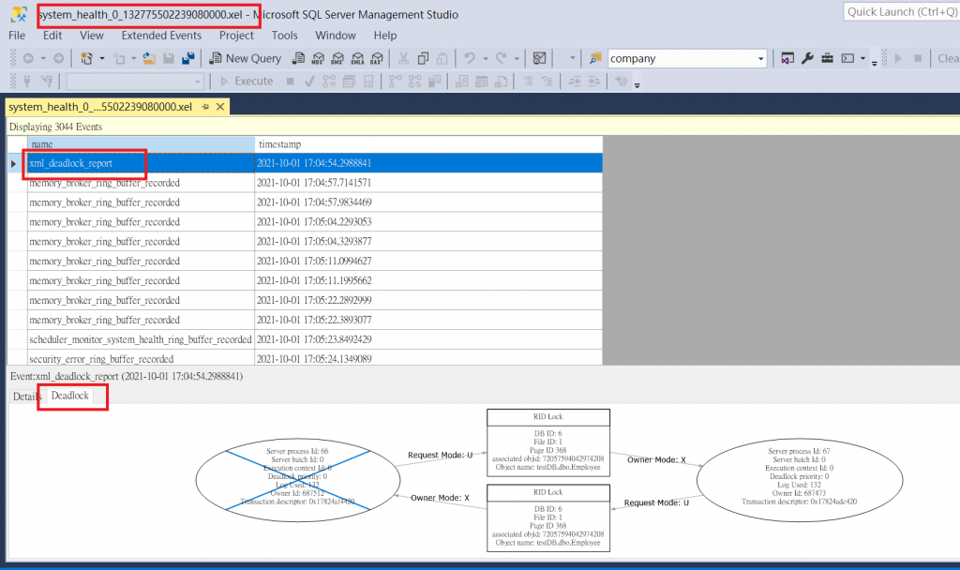Click the Undo icon
The height and width of the screenshot is (570, 960).
tap(470, 58)
